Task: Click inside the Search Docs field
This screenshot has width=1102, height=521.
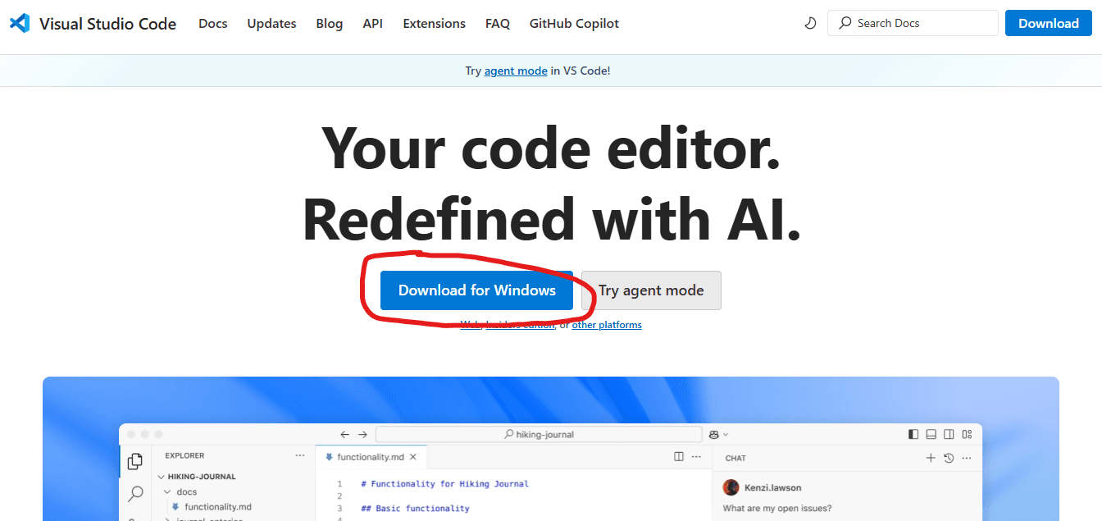Action: tap(912, 22)
